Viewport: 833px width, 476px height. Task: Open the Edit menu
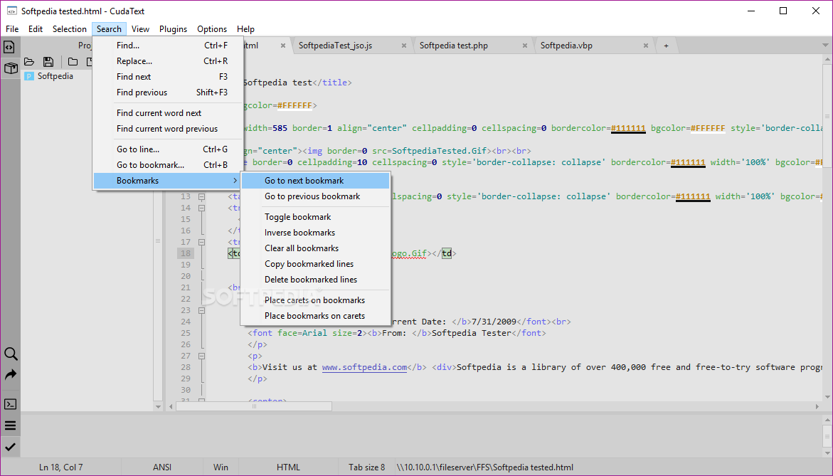(36, 28)
